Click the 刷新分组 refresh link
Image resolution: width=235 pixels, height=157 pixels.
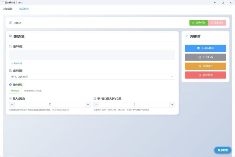16,63
